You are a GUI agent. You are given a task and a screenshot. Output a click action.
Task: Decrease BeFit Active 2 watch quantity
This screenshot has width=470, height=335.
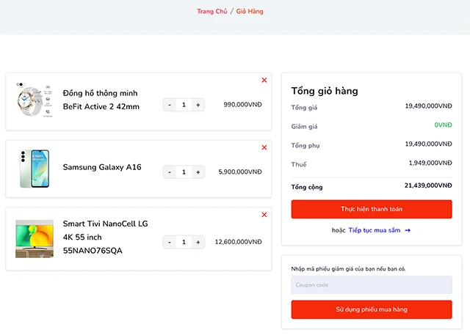(x=170, y=105)
